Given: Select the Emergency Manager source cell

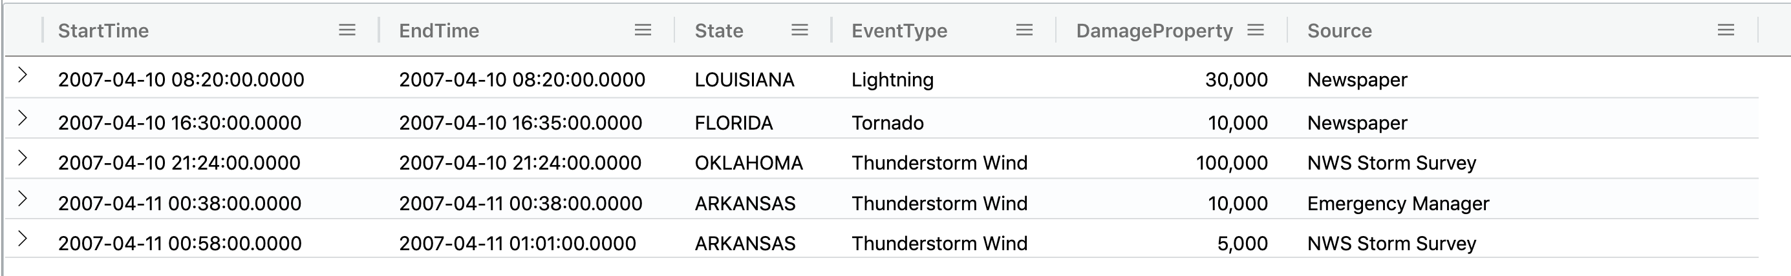Looking at the screenshot, I should click(x=1397, y=203).
